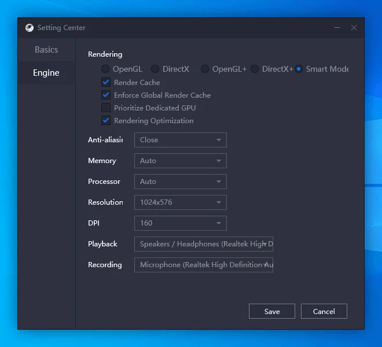Expand the Resolution dropdown showing 1024x576

[x=181, y=202]
